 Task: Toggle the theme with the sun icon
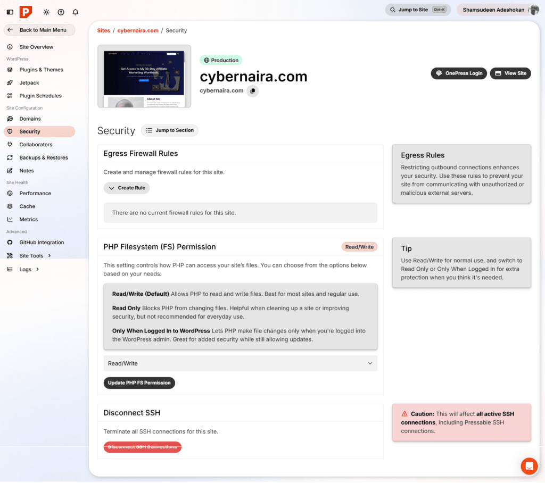coord(47,12)
